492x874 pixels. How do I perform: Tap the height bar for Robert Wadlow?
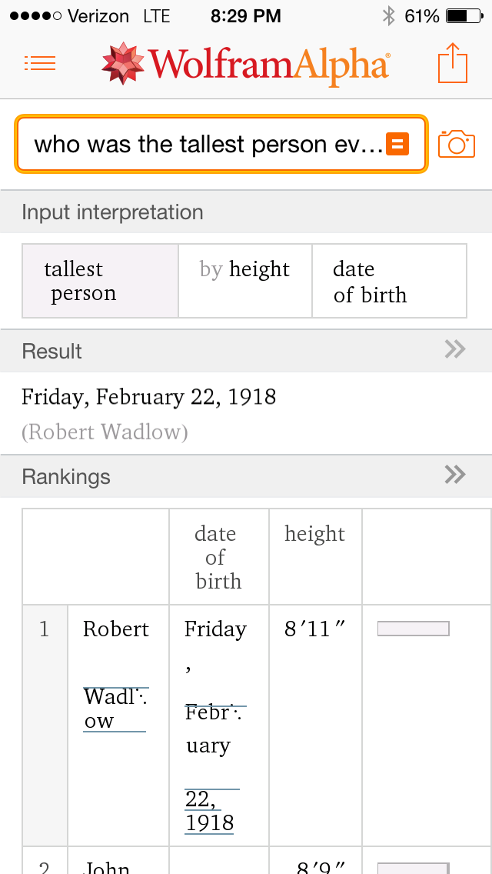point(413,629)
